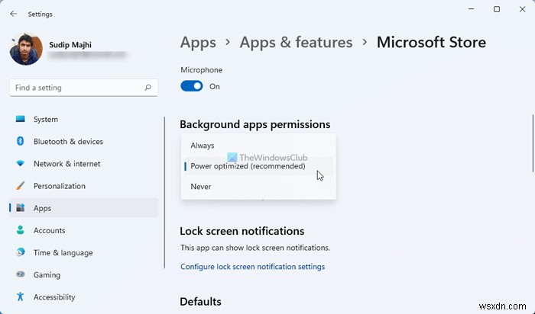Screen dimensions: 535x314
Task: Click the Gaming controller icon
Action: [x=20, y=274]
